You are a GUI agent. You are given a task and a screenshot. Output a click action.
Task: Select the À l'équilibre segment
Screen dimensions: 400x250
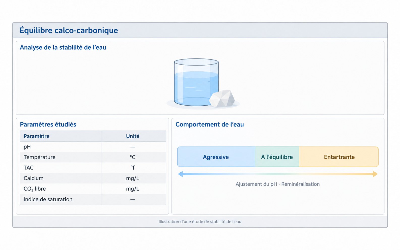coord(277,157)
